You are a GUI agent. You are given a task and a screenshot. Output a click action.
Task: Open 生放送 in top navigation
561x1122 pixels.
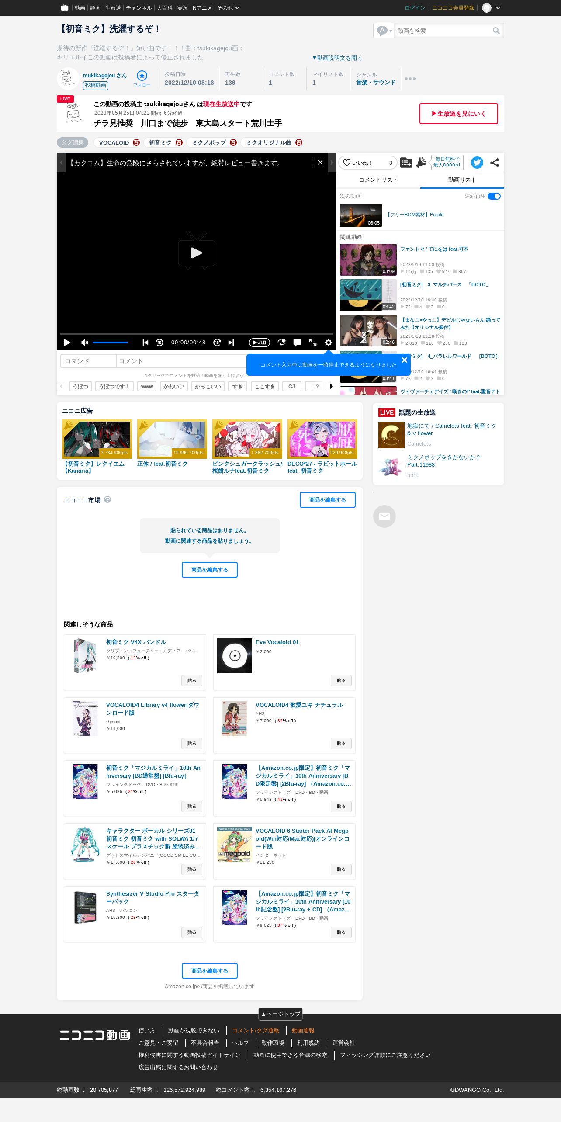(x=113, y=8)
